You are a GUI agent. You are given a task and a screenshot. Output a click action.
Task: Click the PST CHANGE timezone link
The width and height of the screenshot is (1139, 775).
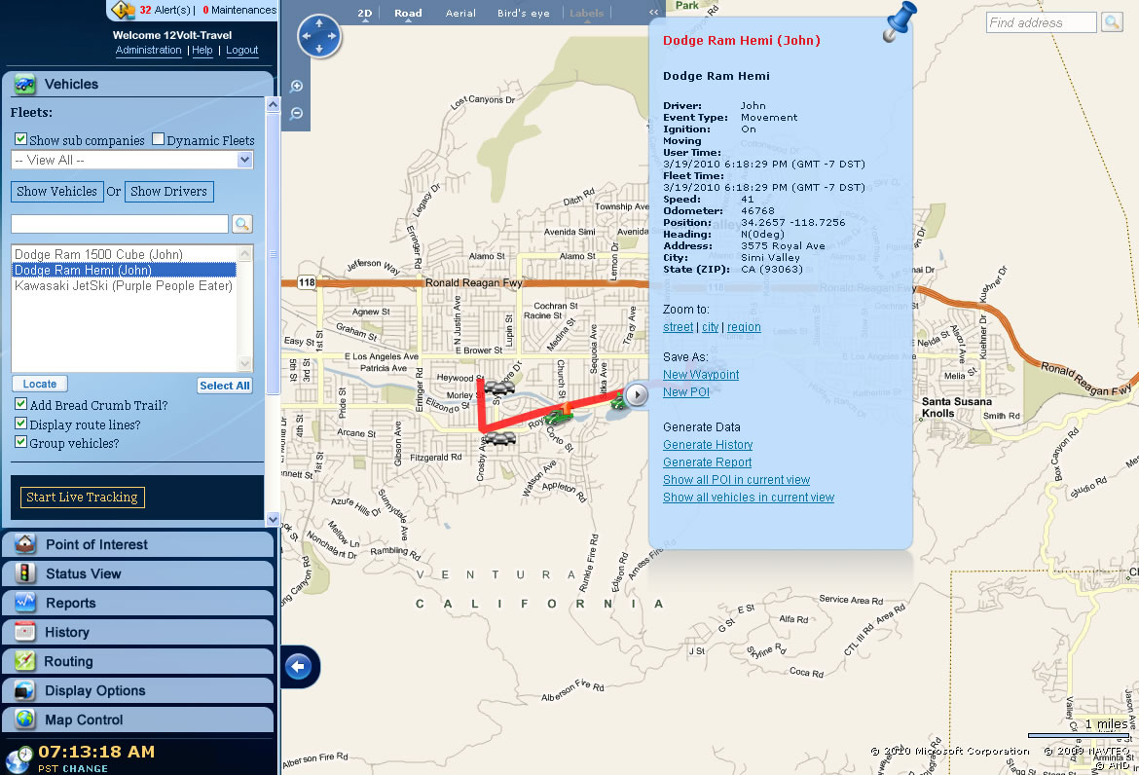point(73,768)
